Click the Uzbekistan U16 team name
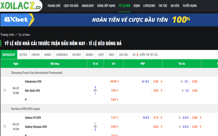Image resolution: width=218 pixels, height=136 pixels. click(33, 81)
